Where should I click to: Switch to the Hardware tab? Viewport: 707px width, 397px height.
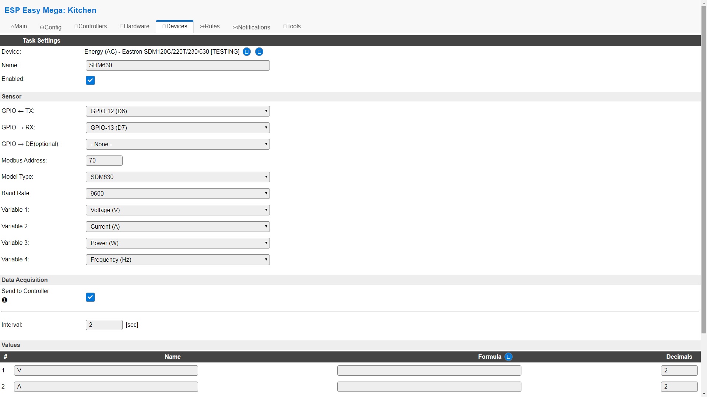point(134,26)
